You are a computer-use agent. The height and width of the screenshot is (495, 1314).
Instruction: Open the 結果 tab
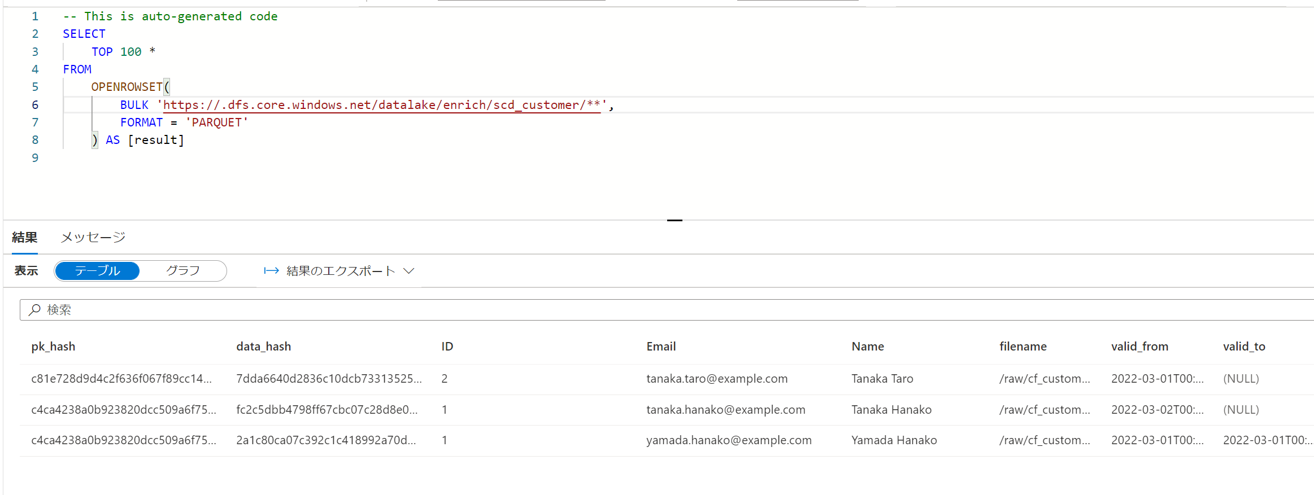pos(25,237)
